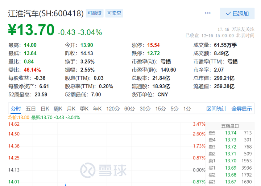Click the 昨收 value 14.13

[x=87, y=53]
